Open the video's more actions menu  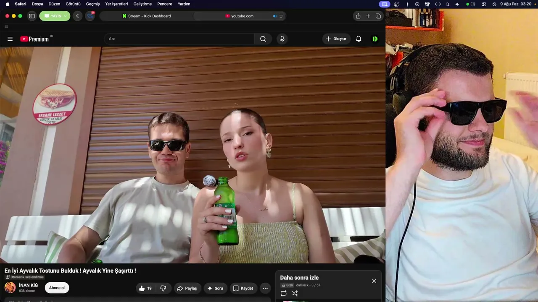click(x=265, y=288)
